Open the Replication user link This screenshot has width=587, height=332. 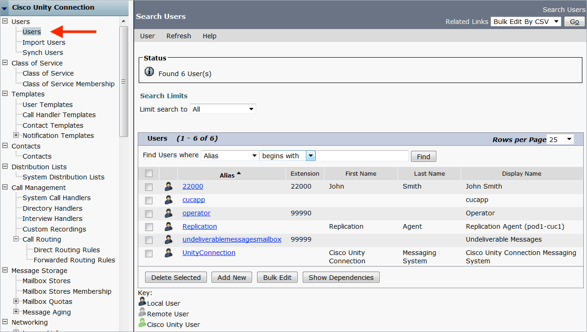(x=200, y=226)
